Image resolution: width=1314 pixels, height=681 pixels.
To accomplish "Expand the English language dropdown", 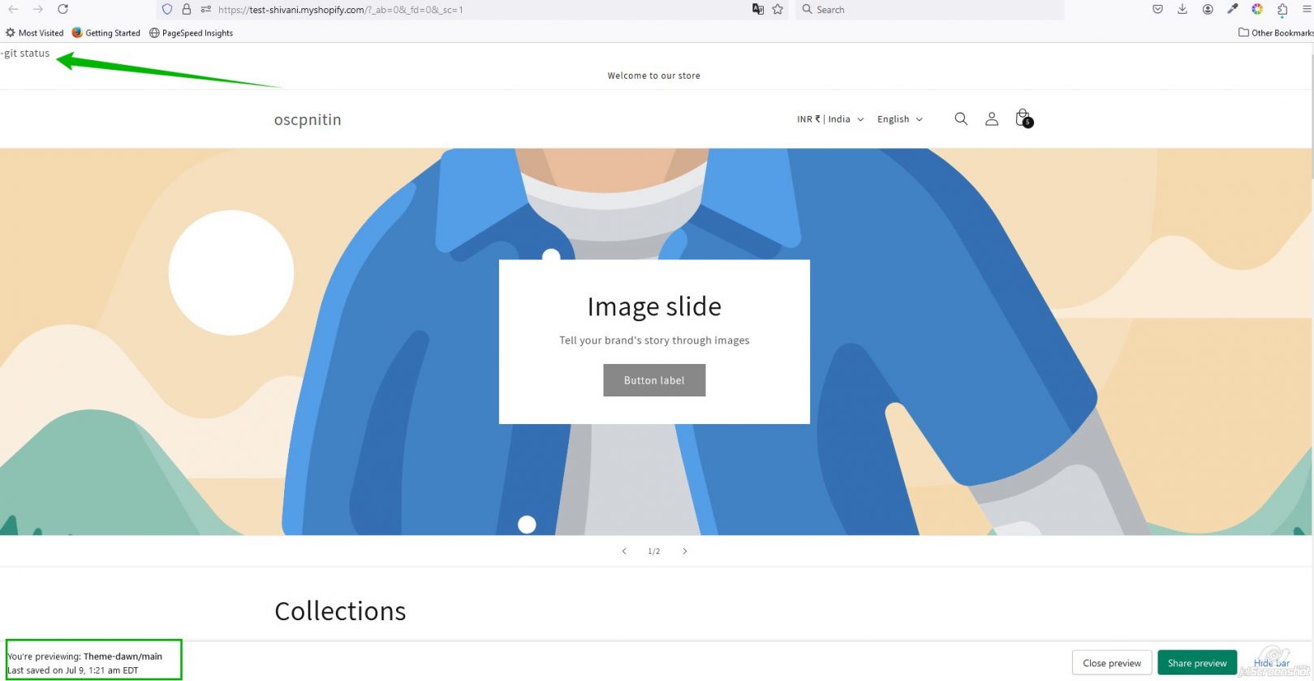I will tap(899, 119).
